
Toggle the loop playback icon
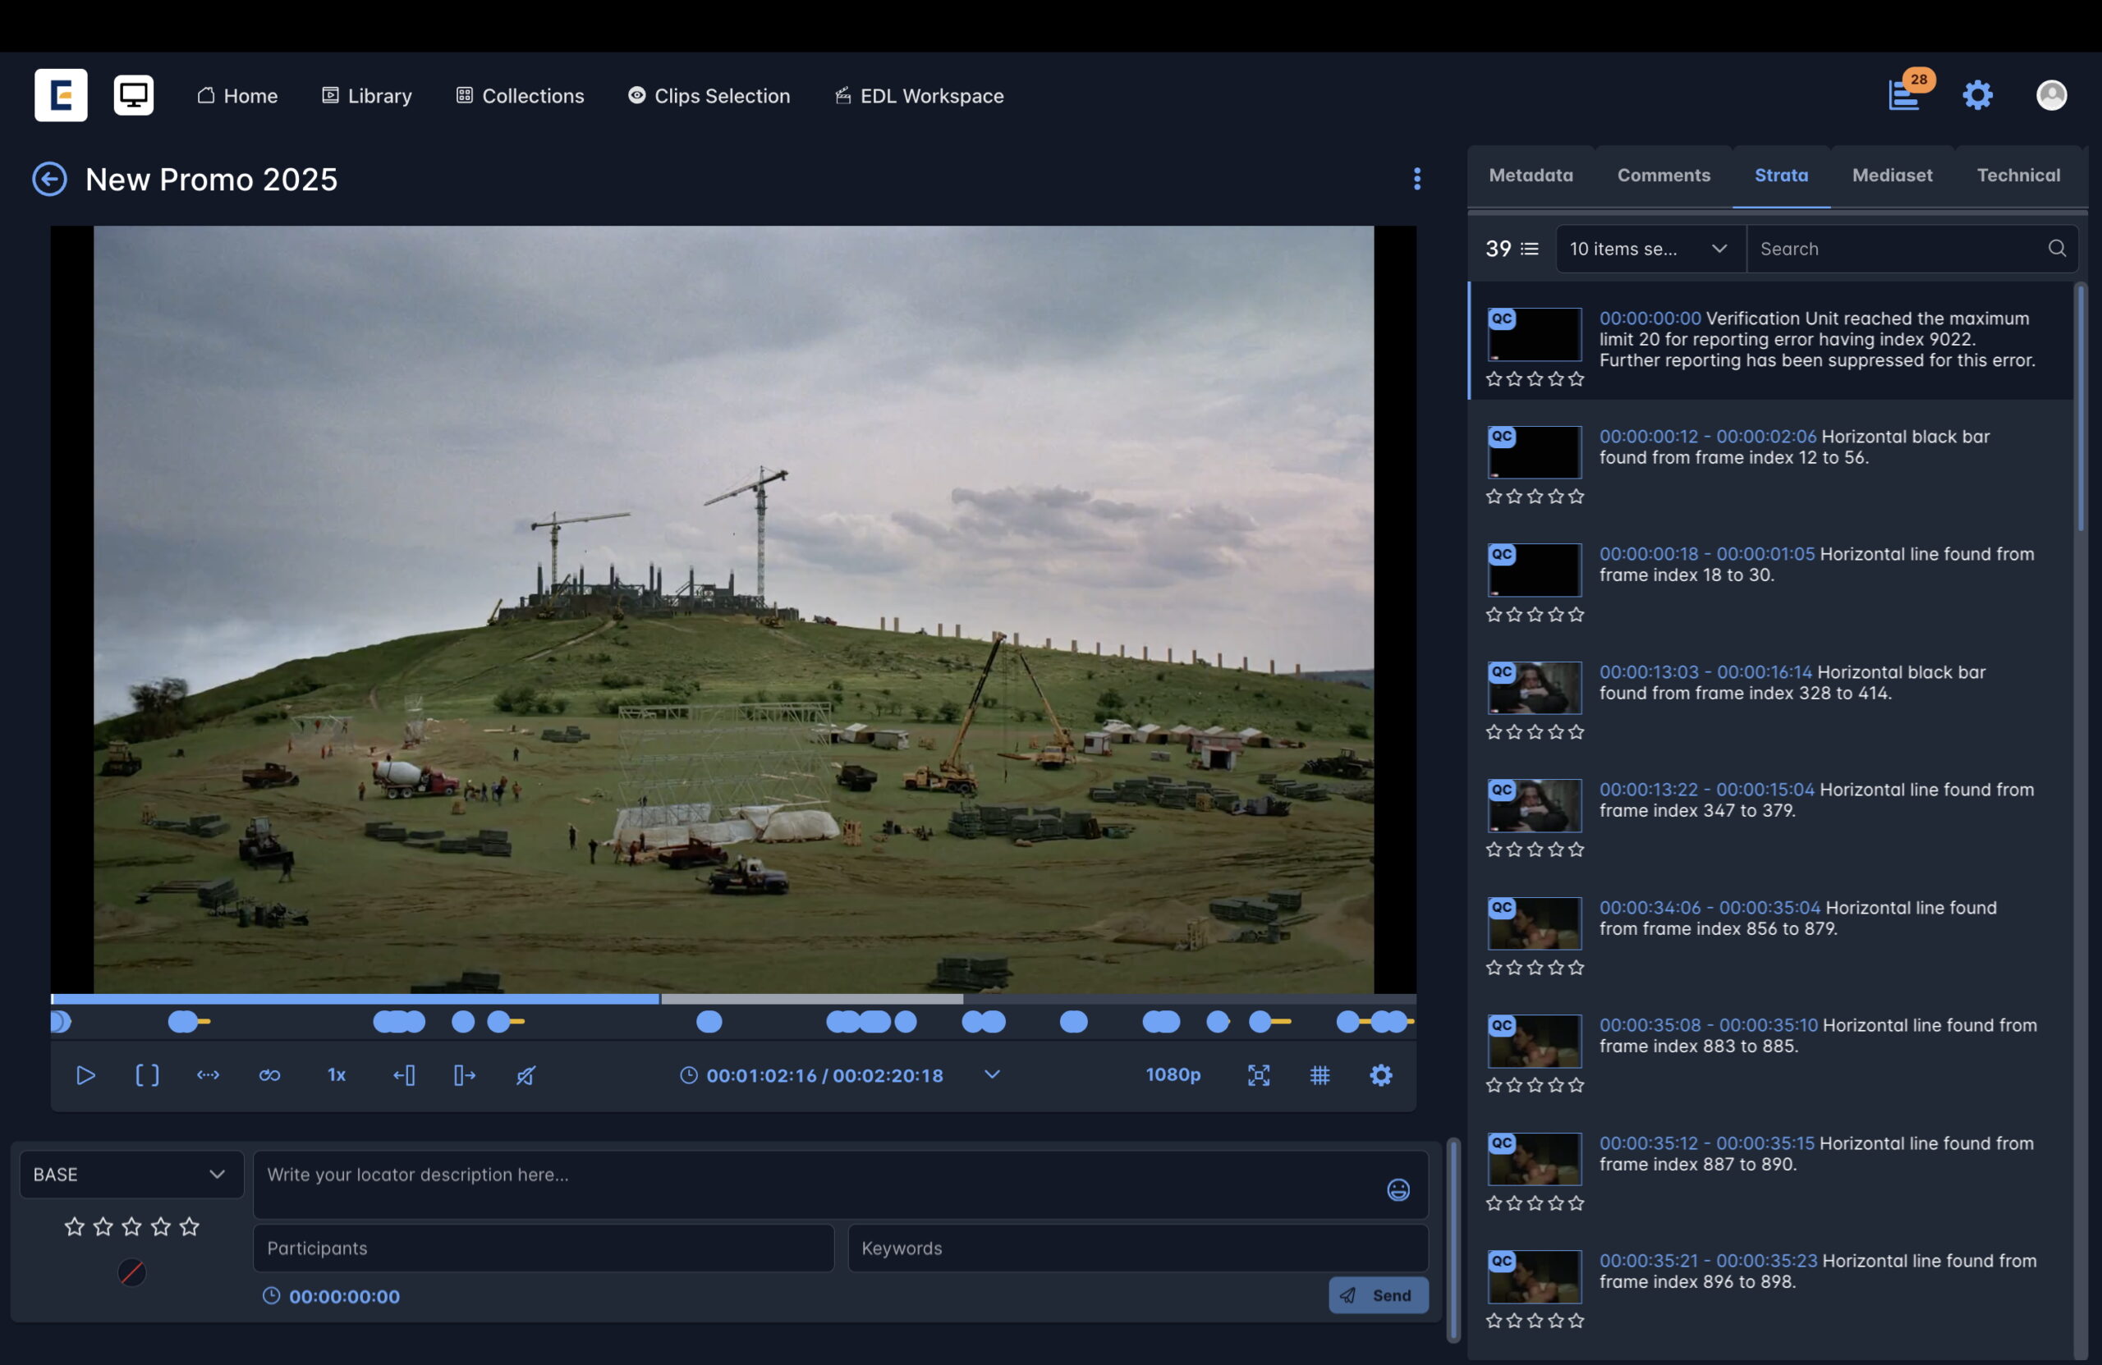(x=269, y=1074)
